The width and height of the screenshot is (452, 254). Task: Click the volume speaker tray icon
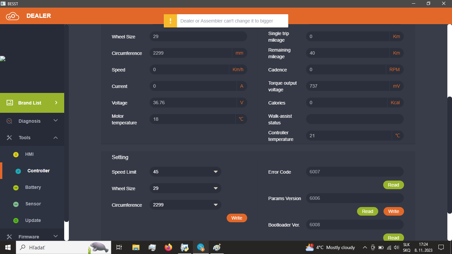point(396,247)
